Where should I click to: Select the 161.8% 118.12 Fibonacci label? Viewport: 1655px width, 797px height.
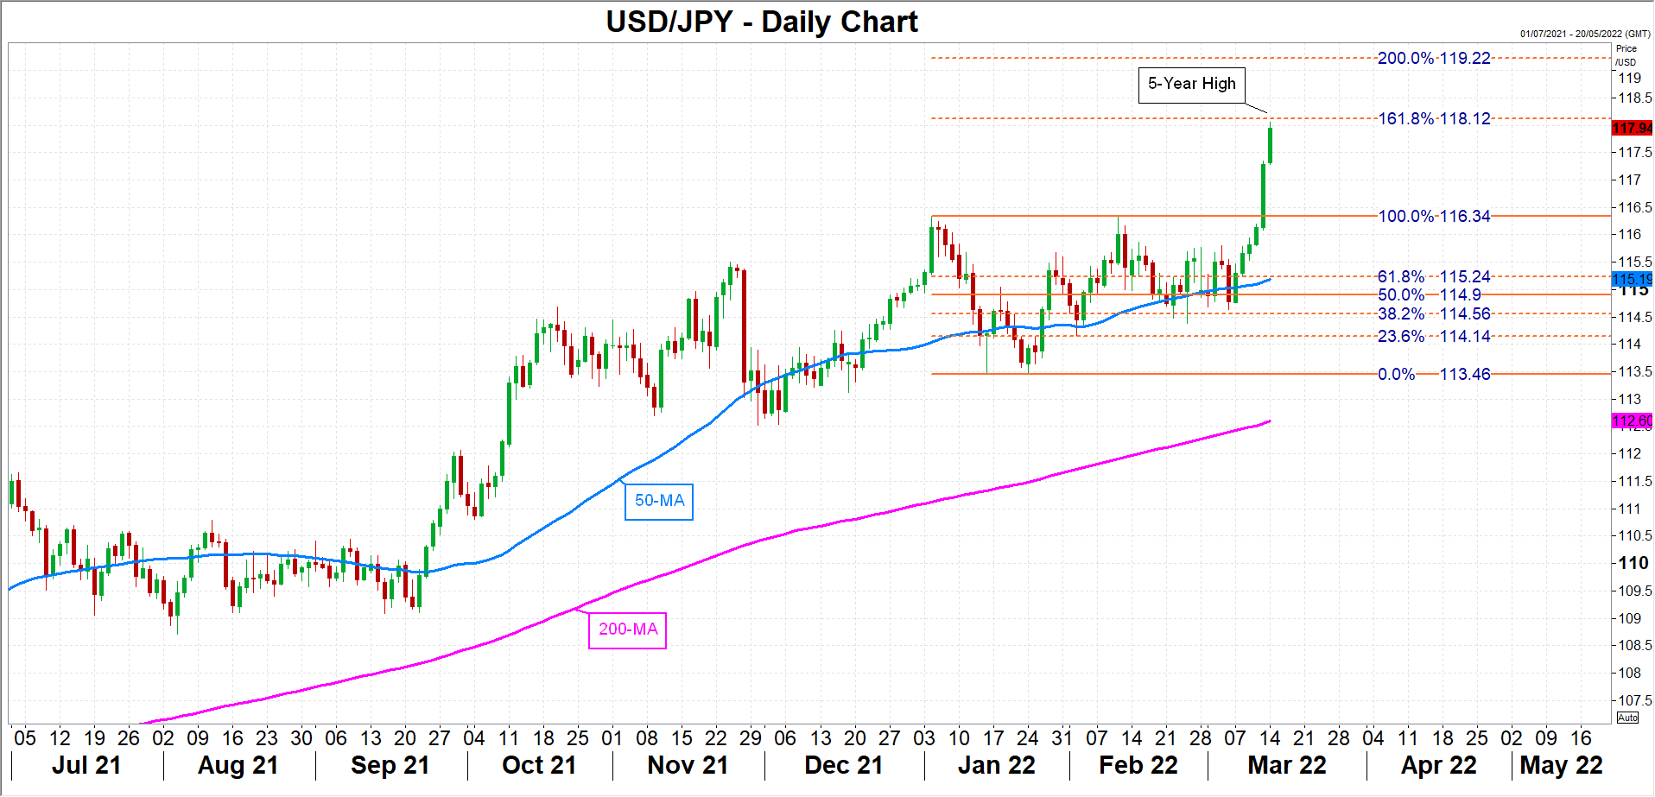[1434, 118]
